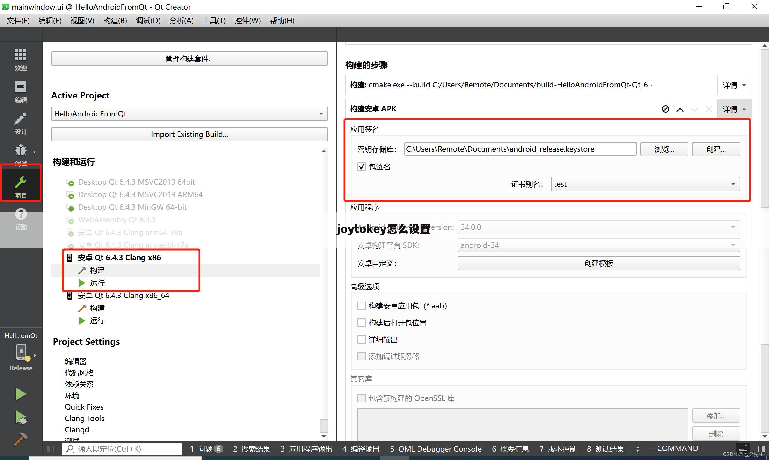Switch to Edit (编辑) mode
Screen dimensions: 769x460
21,92
